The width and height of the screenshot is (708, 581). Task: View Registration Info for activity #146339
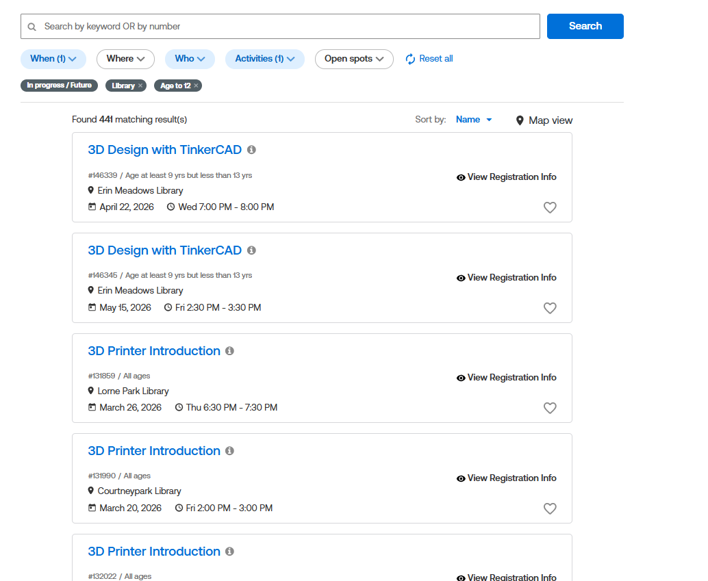[x=506, y=177]
